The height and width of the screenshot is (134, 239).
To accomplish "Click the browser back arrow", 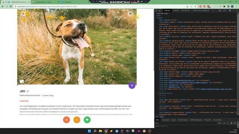I will click(x=3, y=7).
